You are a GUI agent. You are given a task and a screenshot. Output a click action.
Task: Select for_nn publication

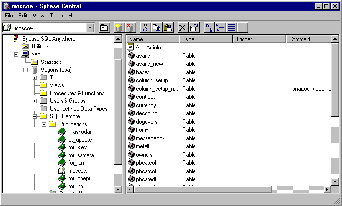76,186
